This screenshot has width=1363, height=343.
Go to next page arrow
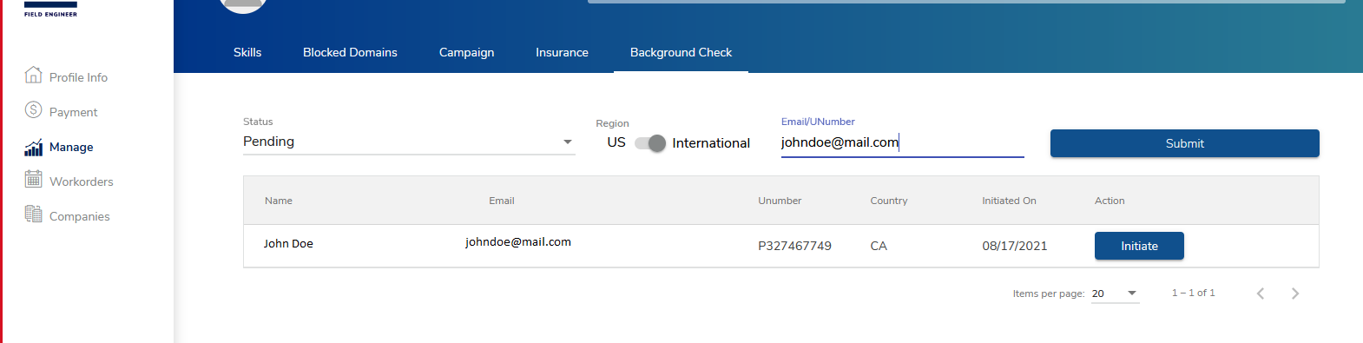coord(1295,294)
